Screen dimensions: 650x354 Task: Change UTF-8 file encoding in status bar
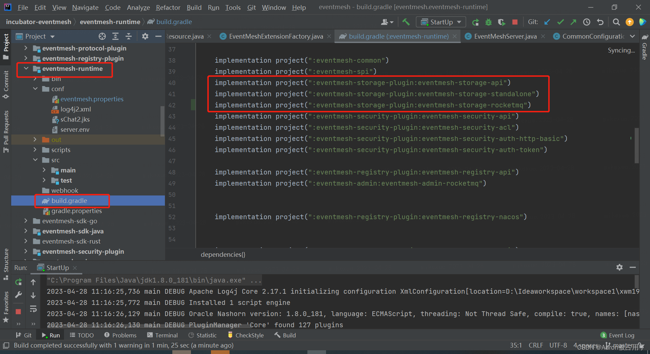pyautogui.click(x=558, y=345)
